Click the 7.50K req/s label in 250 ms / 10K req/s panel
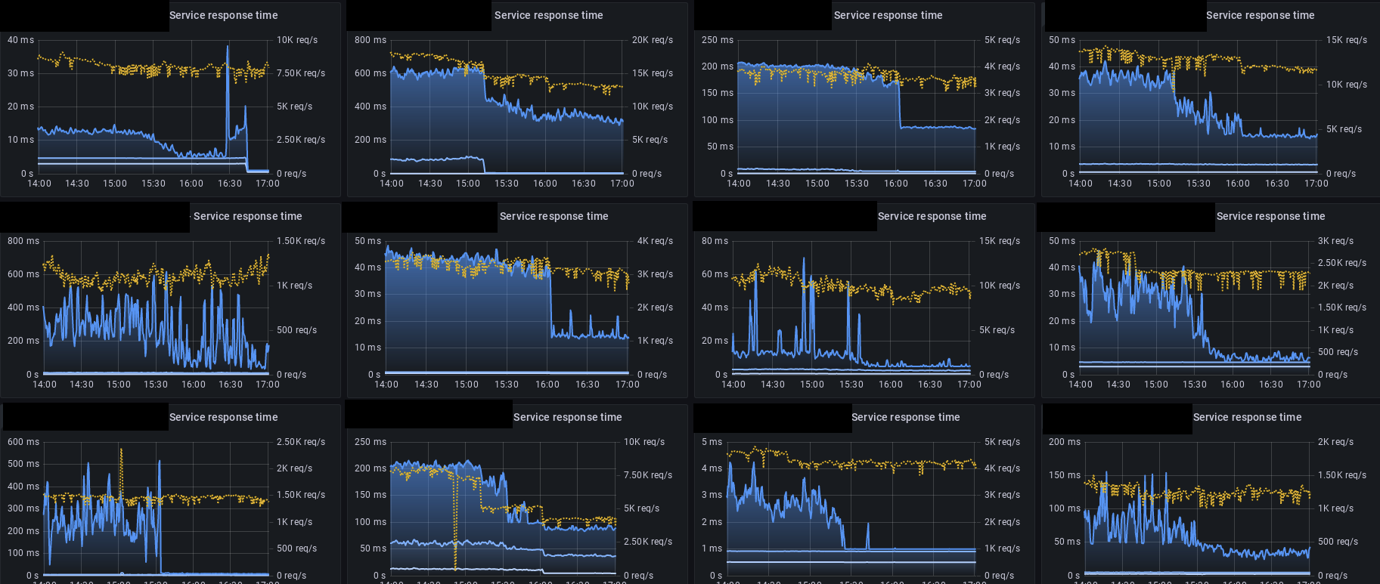The width and height of the screenshot is (1380, 584). (648, 475)
